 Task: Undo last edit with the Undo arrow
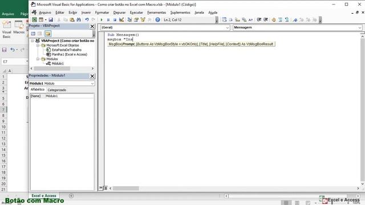87,20
